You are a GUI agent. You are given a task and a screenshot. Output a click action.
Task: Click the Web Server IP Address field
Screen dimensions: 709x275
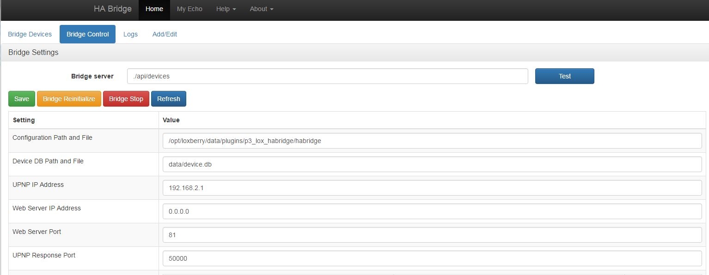click(x=432, y=211)
